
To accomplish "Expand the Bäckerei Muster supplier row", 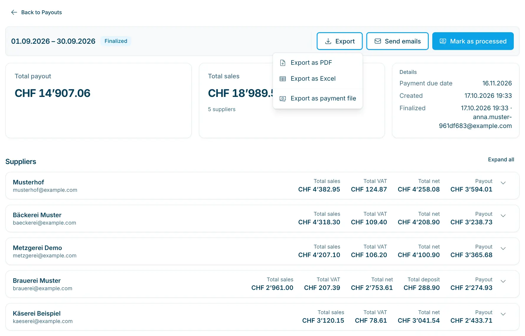I will [x=503, y=216].
